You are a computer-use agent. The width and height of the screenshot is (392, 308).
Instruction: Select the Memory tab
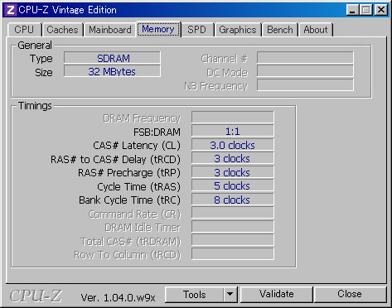click(x=158, y=29)
